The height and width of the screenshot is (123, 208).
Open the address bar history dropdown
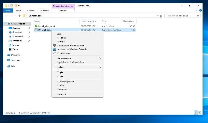pos(158,16)
